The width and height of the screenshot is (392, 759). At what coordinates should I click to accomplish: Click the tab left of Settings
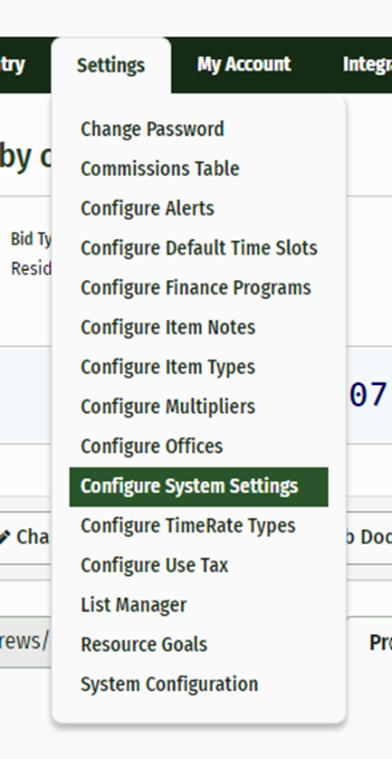(13, 64)
